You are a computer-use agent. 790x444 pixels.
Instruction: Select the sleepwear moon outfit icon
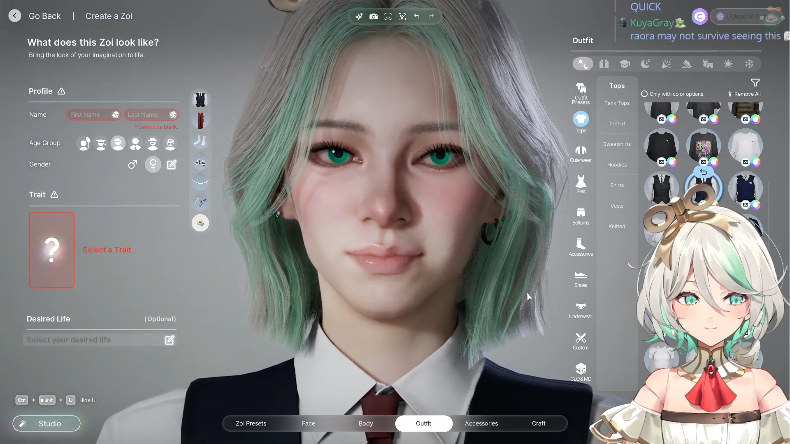[645, 64]
